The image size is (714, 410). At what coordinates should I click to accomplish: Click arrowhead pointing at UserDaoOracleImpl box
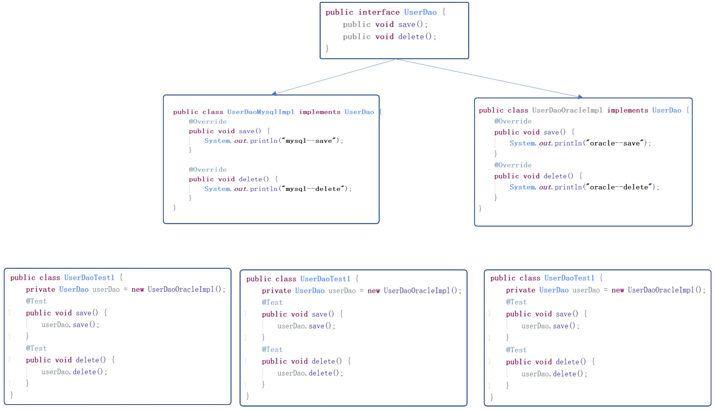click(x=580, y=97)
